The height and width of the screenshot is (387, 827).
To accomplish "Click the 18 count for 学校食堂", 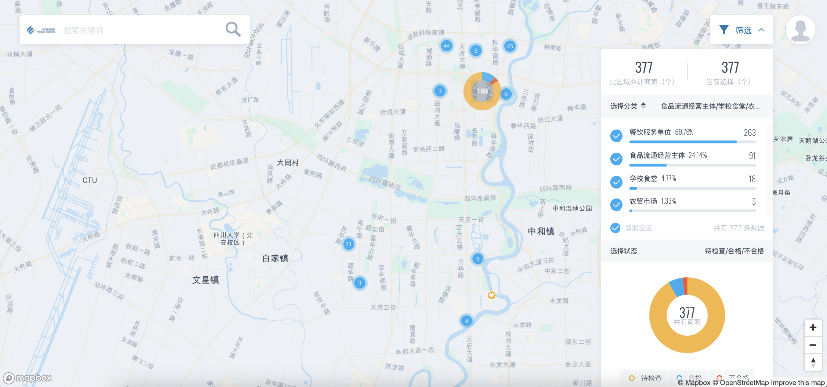I will click(752, 179).
